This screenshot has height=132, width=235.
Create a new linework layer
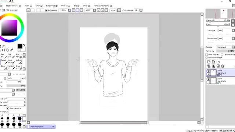(213, 62)
